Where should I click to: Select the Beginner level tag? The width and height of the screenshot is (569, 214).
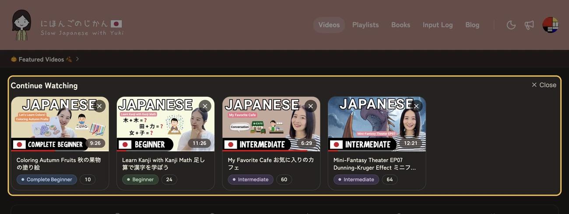click(140, 180)
